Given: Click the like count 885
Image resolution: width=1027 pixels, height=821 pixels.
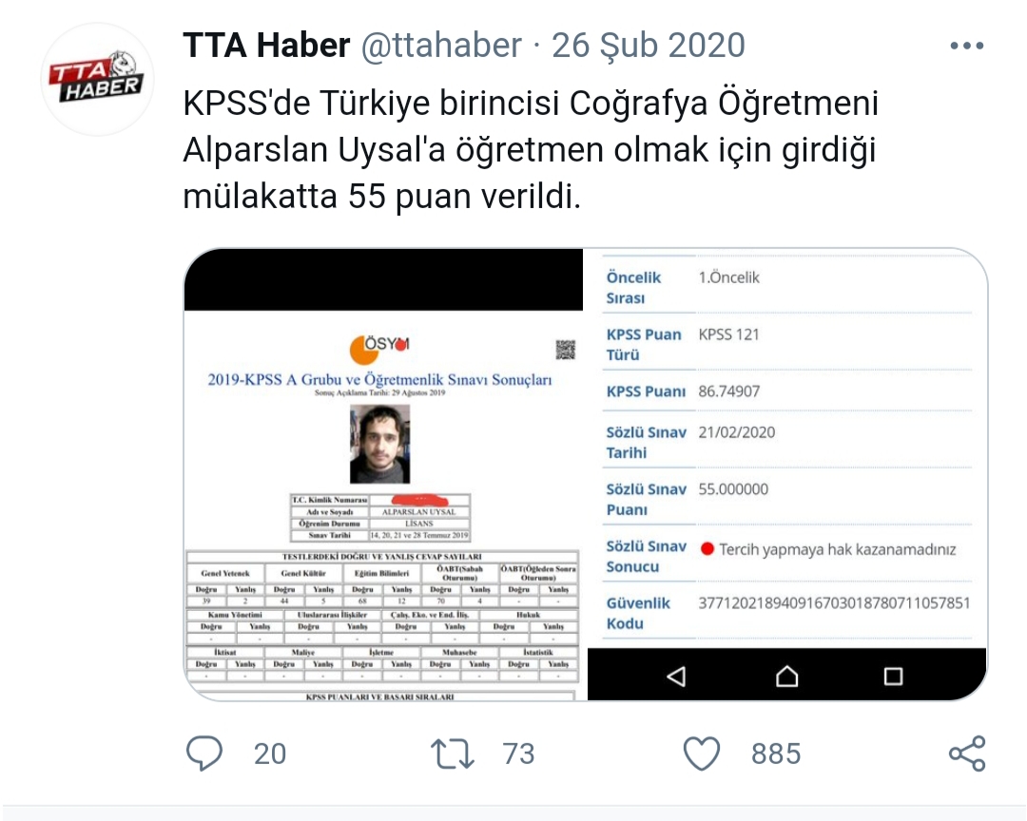Looking at the screenshot, I should (776, 754).
